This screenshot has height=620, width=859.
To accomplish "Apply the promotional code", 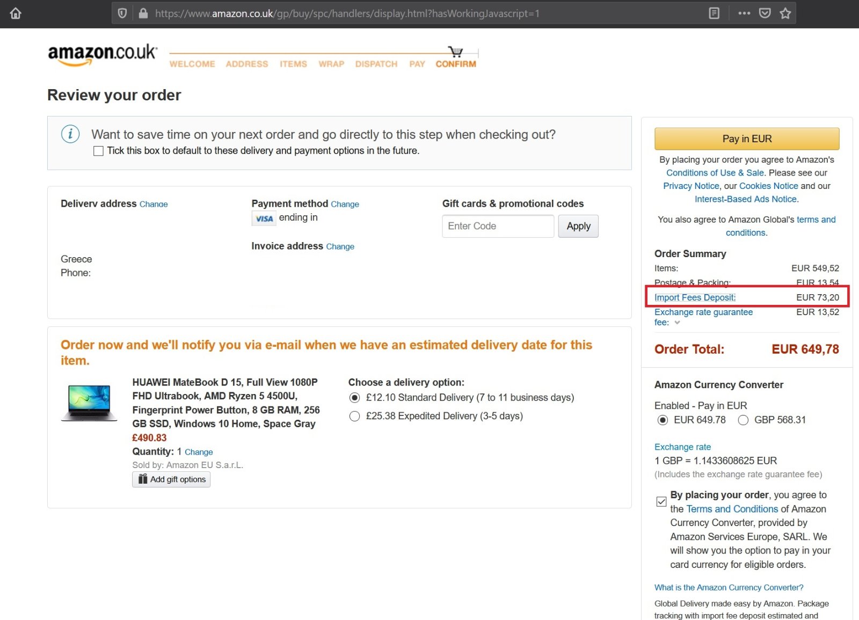I will (578, 226).
